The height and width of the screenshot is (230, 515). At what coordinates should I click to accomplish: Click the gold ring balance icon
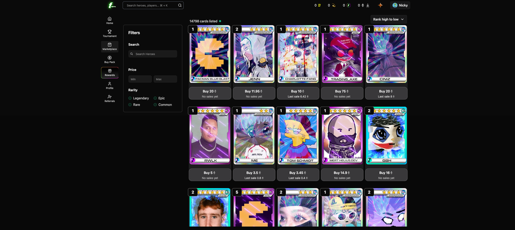tap(333, 5)
